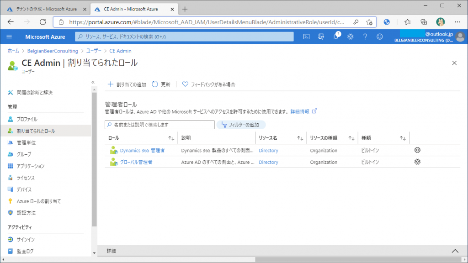
Task: Click the browser address bar URL
Action: pos(206,22)
